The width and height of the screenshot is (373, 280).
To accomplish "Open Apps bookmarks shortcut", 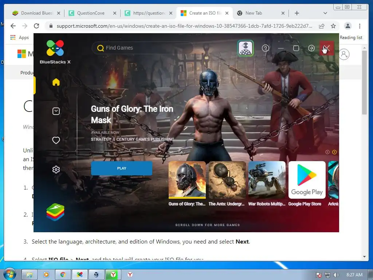I will coord(20,38).
